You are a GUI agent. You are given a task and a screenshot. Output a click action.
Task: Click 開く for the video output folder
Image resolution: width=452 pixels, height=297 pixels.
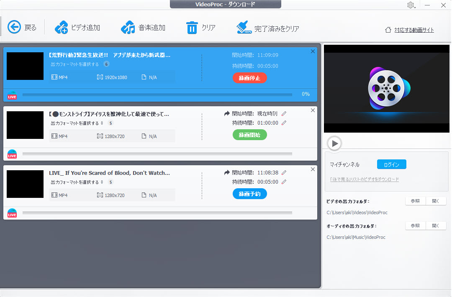coord(436,201)
